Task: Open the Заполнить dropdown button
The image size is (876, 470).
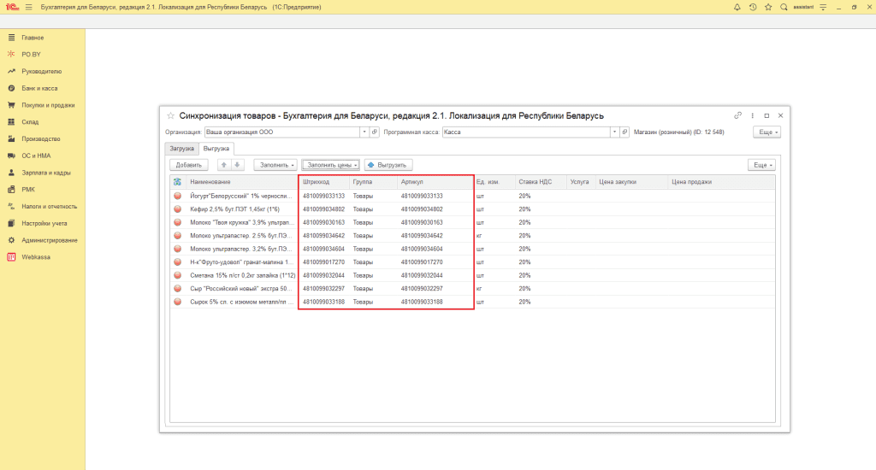Action: point(275,165)
